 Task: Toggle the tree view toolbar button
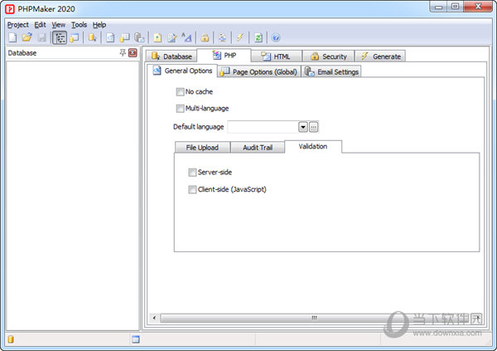pos(60,38)
